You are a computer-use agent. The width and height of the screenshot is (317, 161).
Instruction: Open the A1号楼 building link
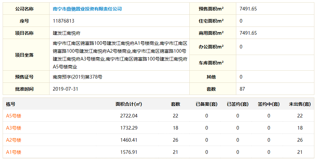click(14, 152)
